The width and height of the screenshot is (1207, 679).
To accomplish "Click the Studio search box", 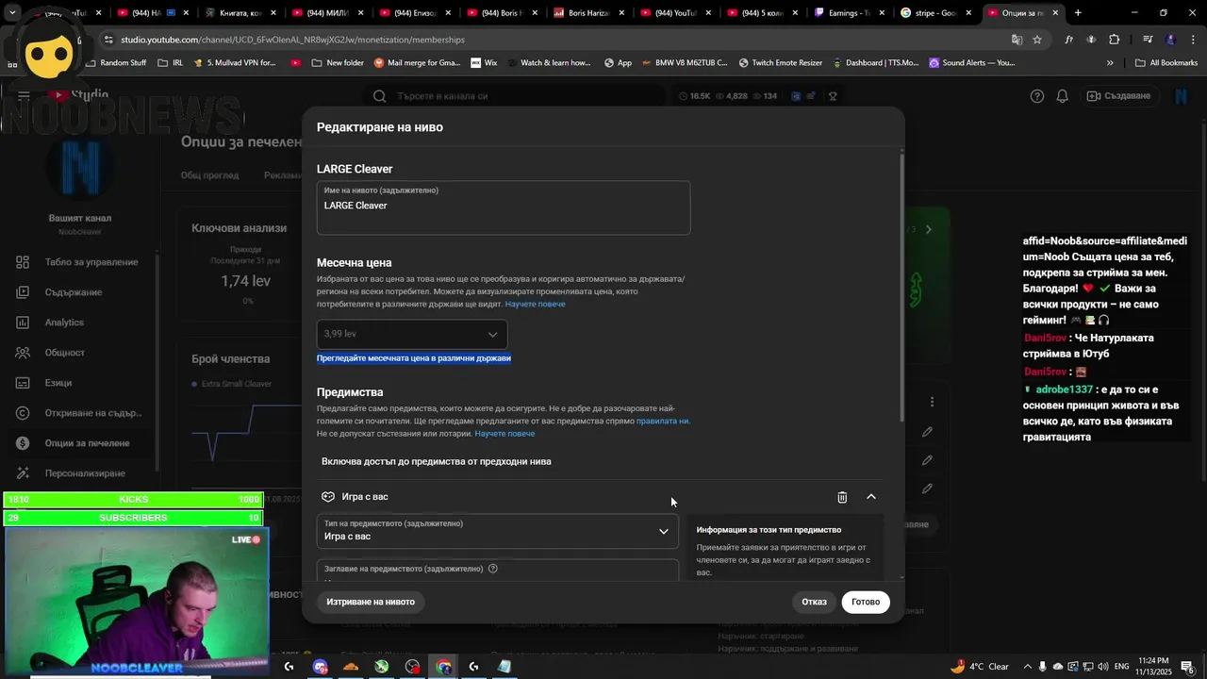I will coord(514,96).
